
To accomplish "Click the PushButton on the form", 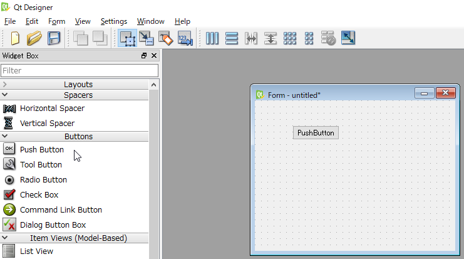I will (316, 133).
